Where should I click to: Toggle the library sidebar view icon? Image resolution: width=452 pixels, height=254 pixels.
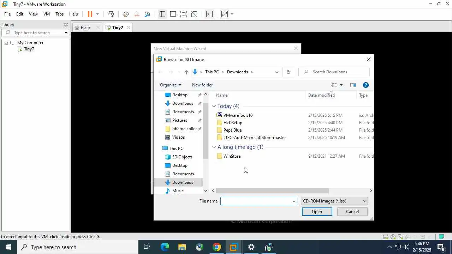click(162, 14)
